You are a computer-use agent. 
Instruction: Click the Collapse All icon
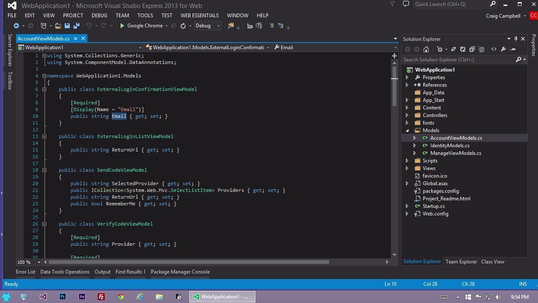(472, 49)
